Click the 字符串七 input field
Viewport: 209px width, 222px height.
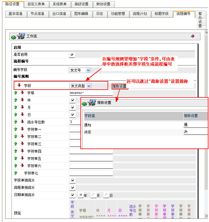tap(91, 173)
